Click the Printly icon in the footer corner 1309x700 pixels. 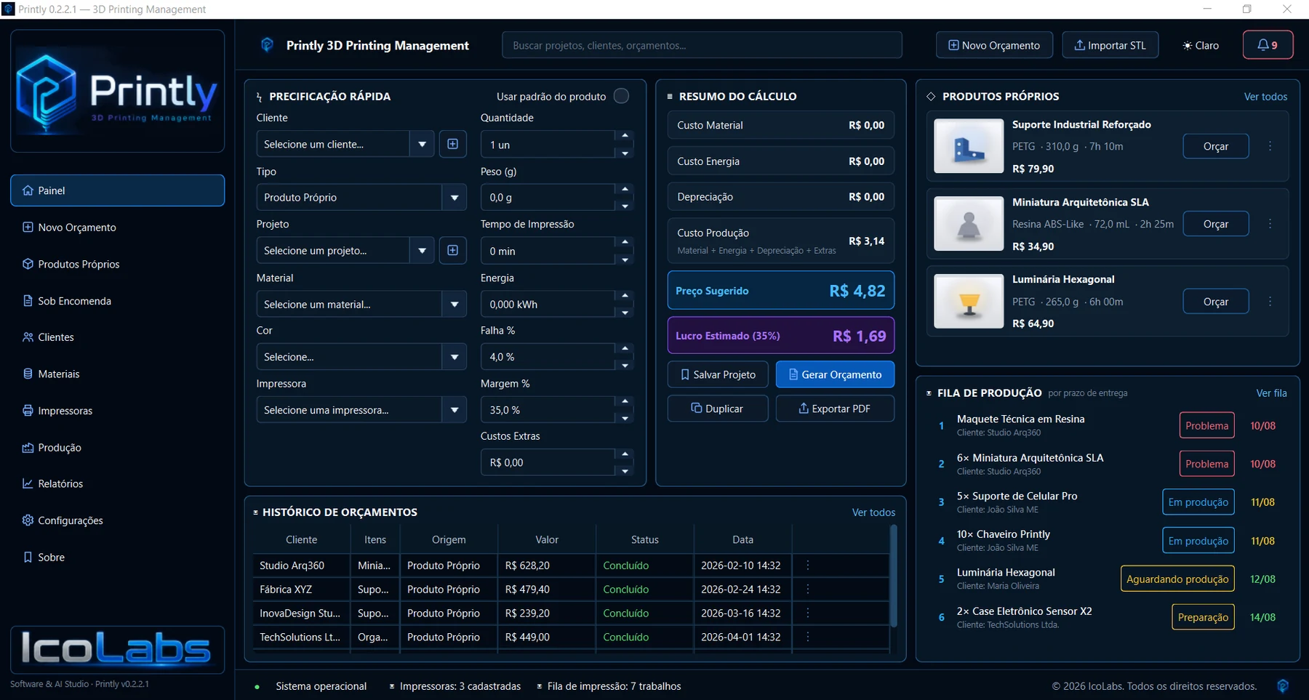pyautogui.click(x=1283, y=685)
